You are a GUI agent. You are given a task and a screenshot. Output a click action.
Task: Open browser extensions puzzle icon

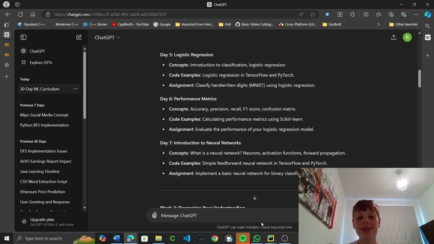pos(353,14)
